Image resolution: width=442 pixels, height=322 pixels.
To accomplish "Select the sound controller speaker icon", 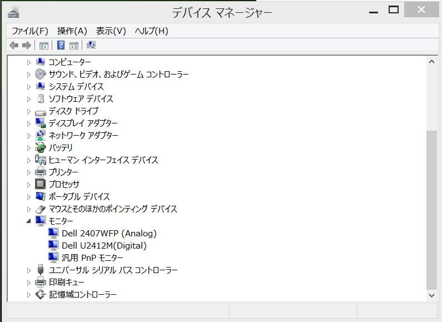I will click(x=41, y=74).
